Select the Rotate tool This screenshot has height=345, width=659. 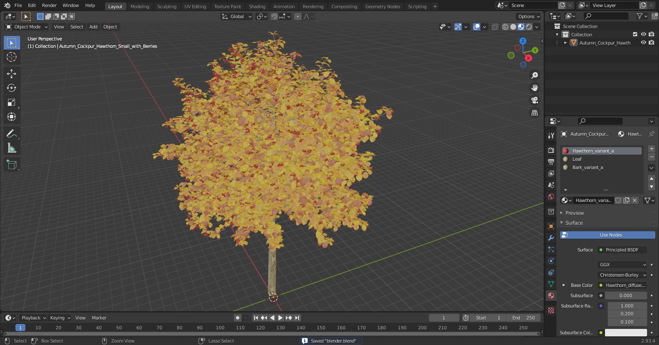[12, 88]
